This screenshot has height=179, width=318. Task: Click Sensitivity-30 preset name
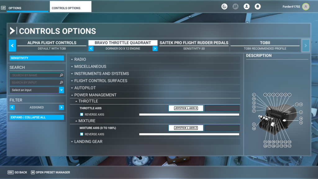(194, 48)
